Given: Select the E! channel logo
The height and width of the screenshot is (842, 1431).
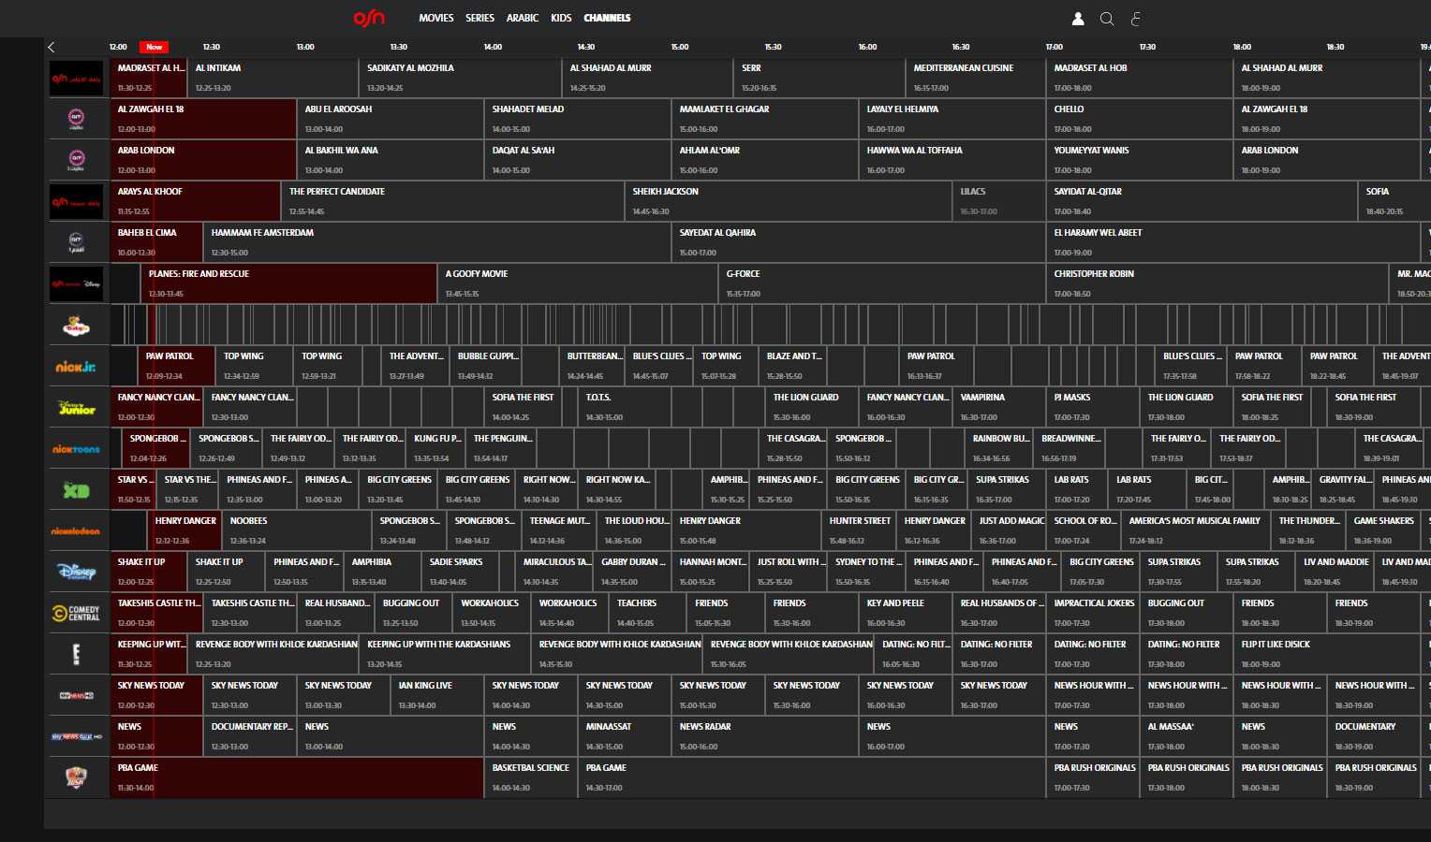Looking at the screenshot, I should point(77,655).
